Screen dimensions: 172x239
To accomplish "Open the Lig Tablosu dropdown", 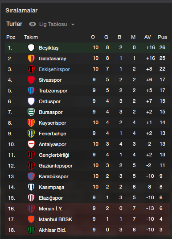I will click(x=53, y=24).
